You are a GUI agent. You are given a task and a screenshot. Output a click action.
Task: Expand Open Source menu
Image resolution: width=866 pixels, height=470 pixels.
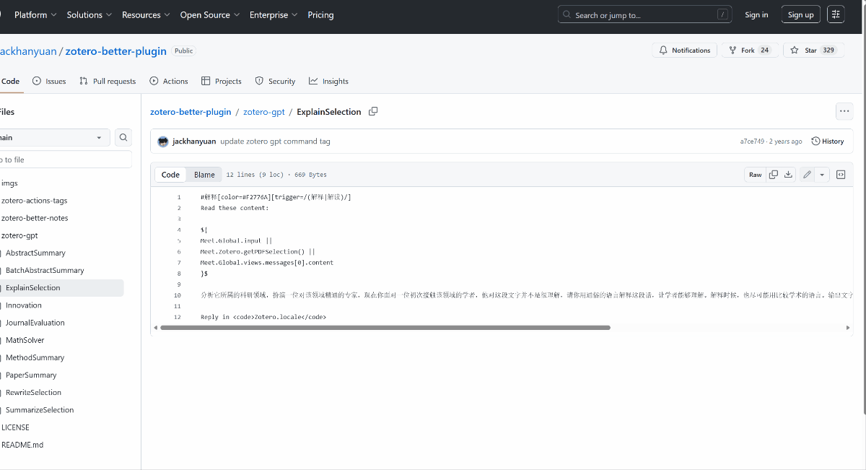[209, 14]
